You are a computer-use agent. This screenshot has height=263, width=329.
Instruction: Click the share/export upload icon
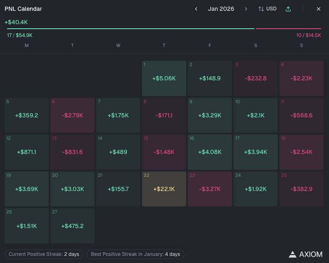pos(288,9)
